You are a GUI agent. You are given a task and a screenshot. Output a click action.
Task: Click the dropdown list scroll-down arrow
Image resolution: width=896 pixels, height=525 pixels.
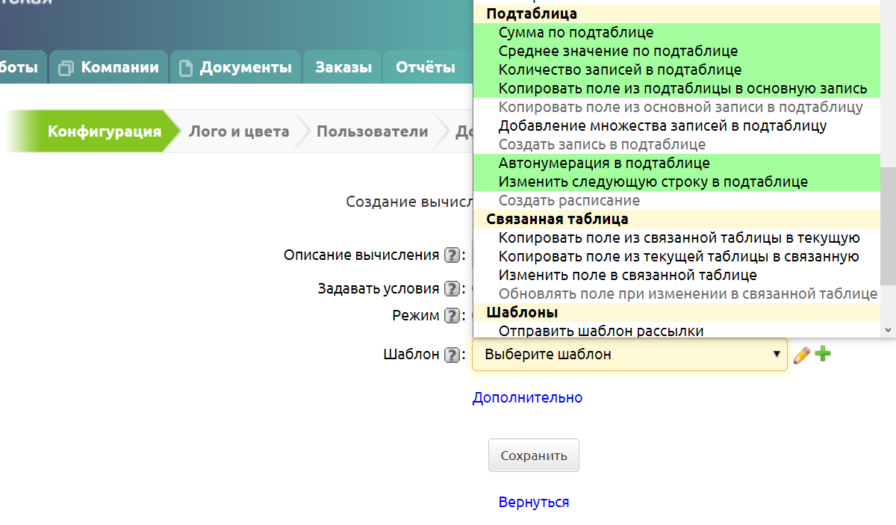coord(889,329)
